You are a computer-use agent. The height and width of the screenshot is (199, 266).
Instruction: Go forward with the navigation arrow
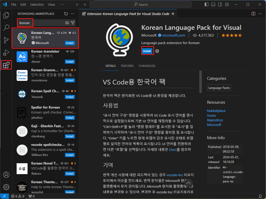(84, 5)
